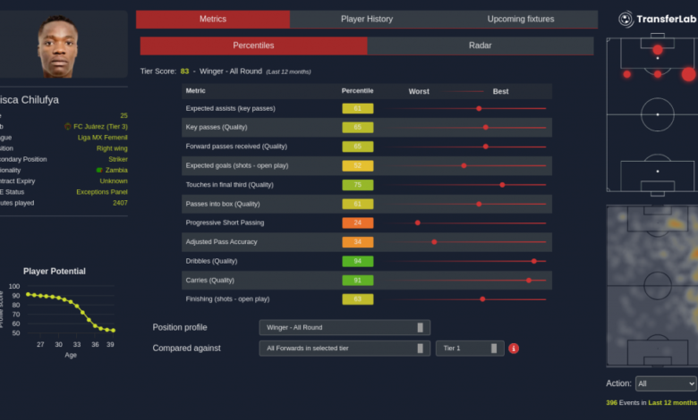Click the red info icon beside Tier 1
This screenshot has width=698, height=420.
tap(514, 349)
